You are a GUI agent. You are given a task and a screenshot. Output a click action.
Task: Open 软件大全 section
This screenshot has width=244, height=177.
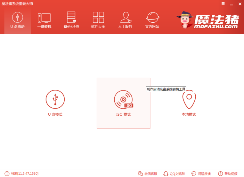click(98, 20)
